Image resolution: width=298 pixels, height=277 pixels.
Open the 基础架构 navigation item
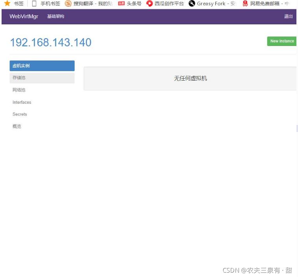pos(55,17)
